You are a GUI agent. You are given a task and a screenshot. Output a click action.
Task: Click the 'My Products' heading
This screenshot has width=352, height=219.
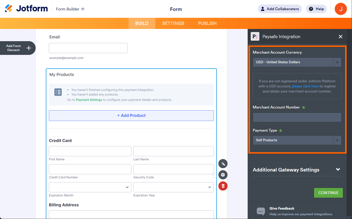pyautogui.click(x=62, y=75)
